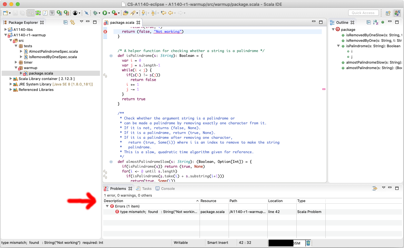Click Collapse All icon in Package Explorer

tap(65, 22)
